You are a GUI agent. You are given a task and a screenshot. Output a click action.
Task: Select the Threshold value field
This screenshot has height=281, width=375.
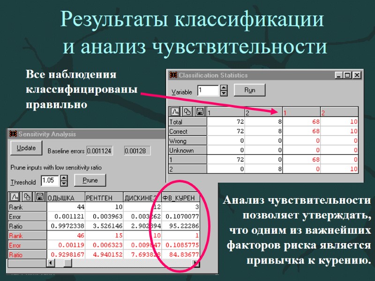tap(50, 180)
